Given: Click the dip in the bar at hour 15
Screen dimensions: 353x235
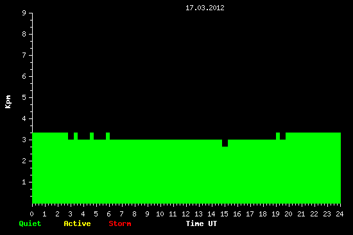Looking at the screenshot, I should [225, 143].
